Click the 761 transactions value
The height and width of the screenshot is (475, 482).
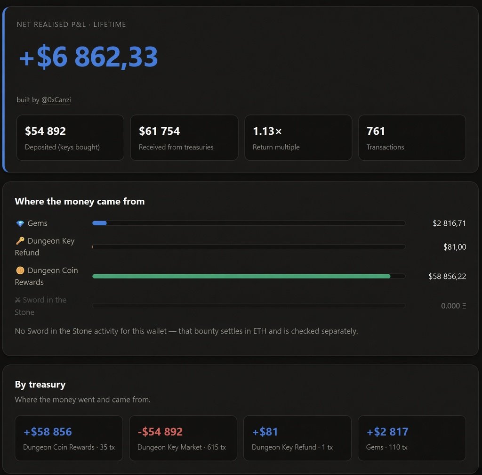376,131
